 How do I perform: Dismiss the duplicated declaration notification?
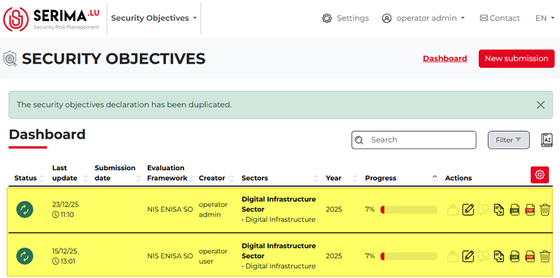point(540,105)
